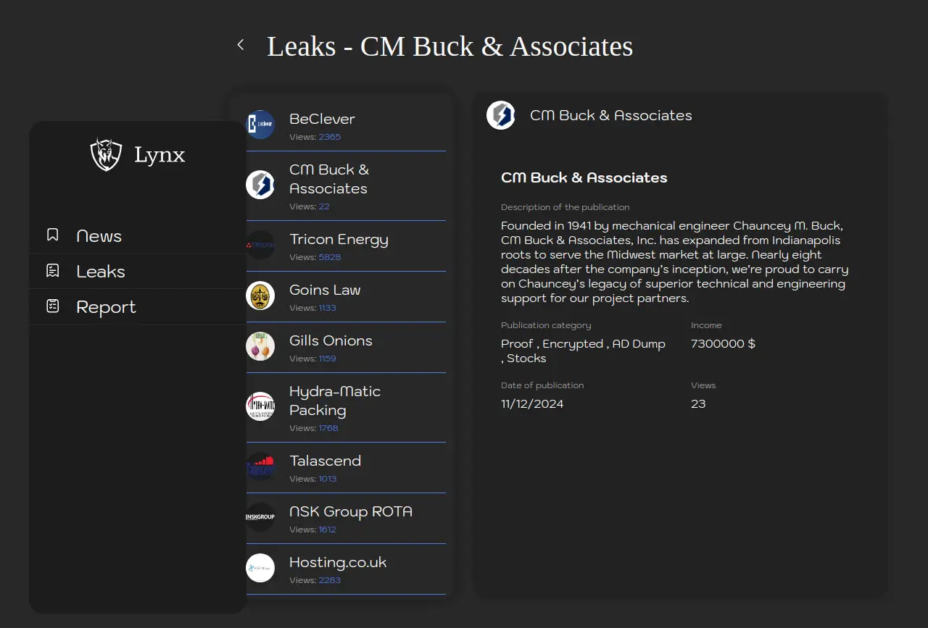The image size is (928, 628).
Task: Click the Lynx shield logo icon
Action: point(106,154)
